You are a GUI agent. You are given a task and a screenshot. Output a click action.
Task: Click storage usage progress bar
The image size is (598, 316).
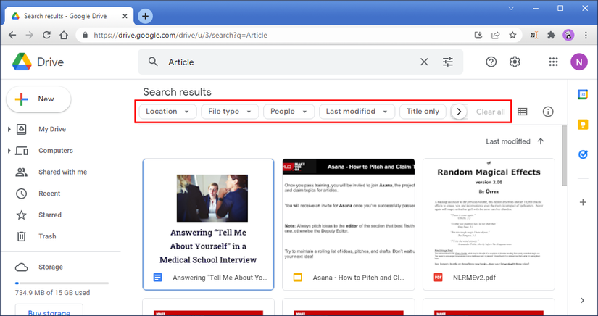point(62,283)
